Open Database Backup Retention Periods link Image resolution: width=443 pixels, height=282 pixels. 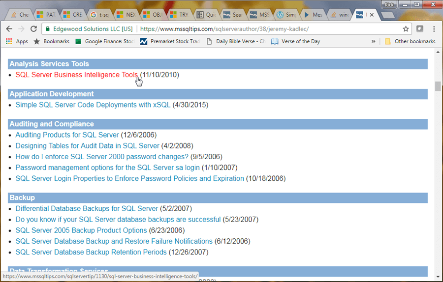click(x=91, y=252)
